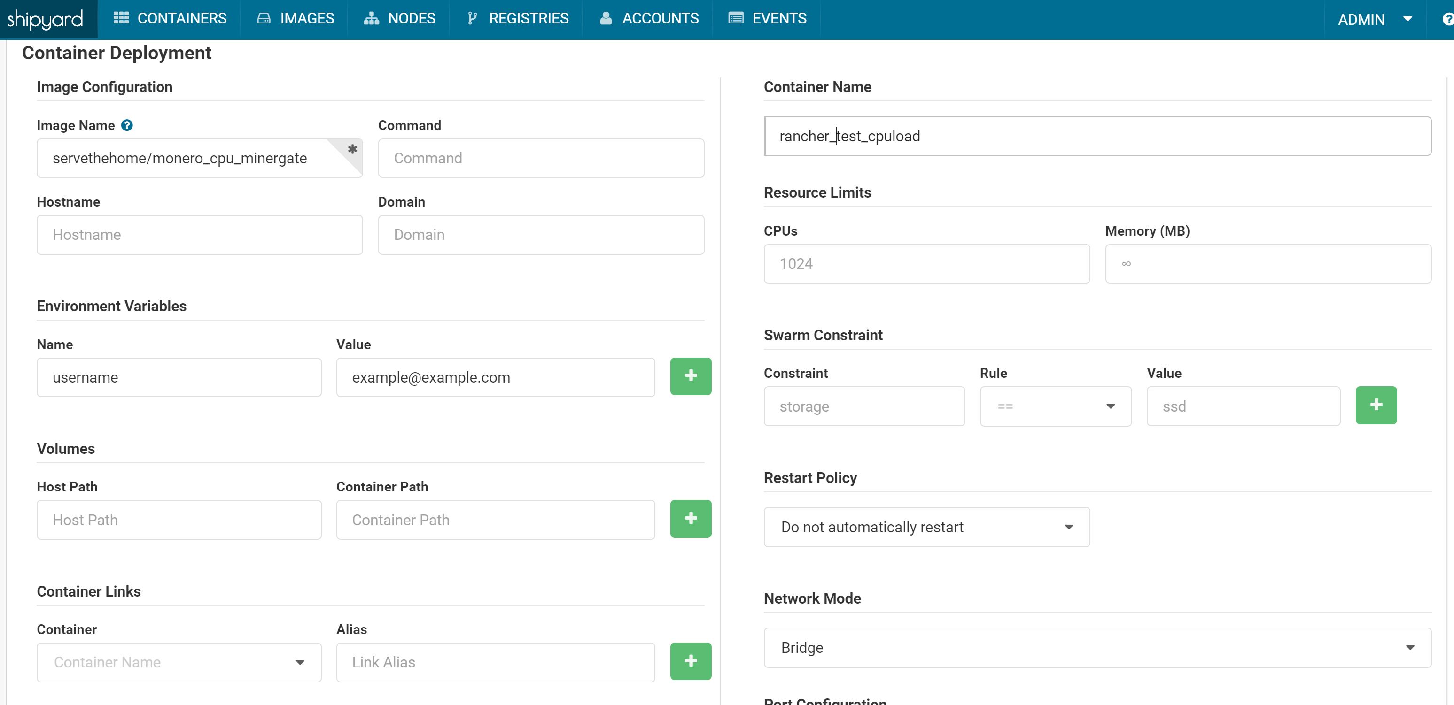
Task: Click the shipyard logo
Action: pyautogui.click(x=45, y=19)
